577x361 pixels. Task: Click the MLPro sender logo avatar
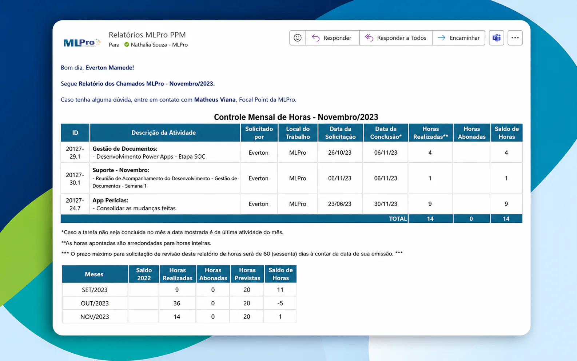(x=82, y=43)
